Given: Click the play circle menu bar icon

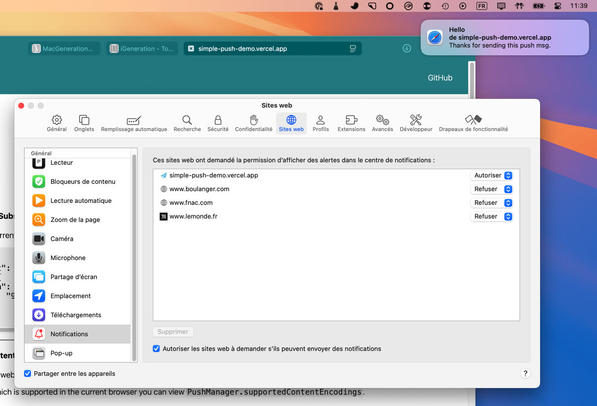Looking at the screenshot, I should click(463, 6).
